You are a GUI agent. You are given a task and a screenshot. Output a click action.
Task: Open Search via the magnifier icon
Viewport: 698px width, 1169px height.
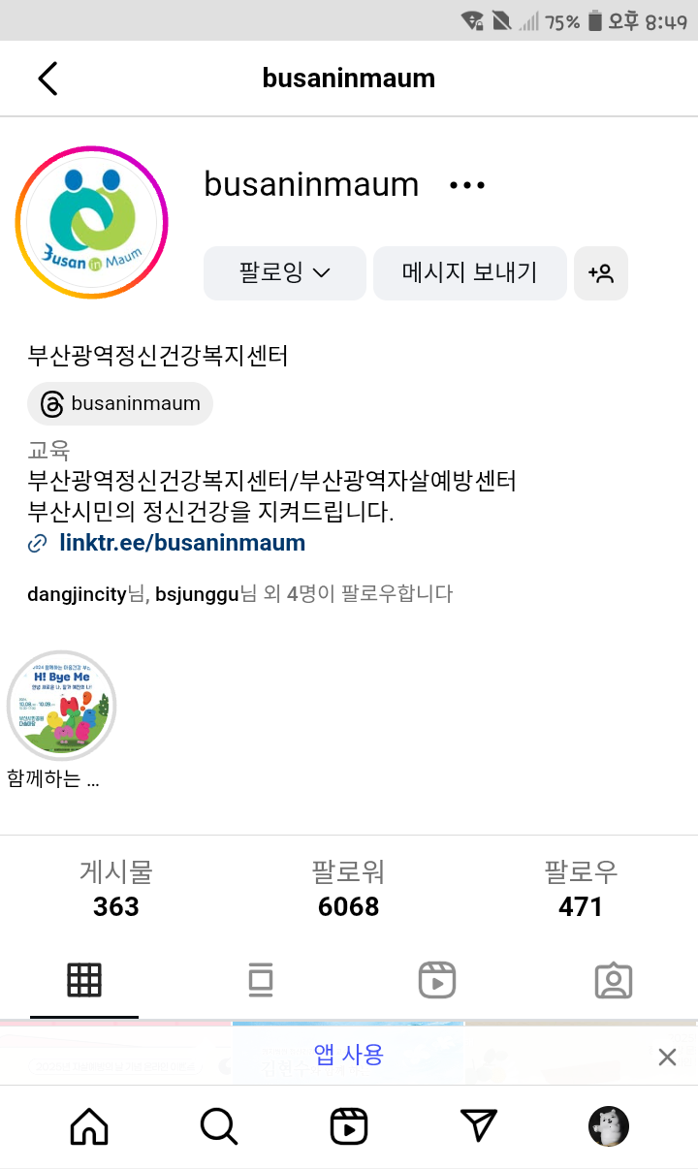pos(219,1126)
